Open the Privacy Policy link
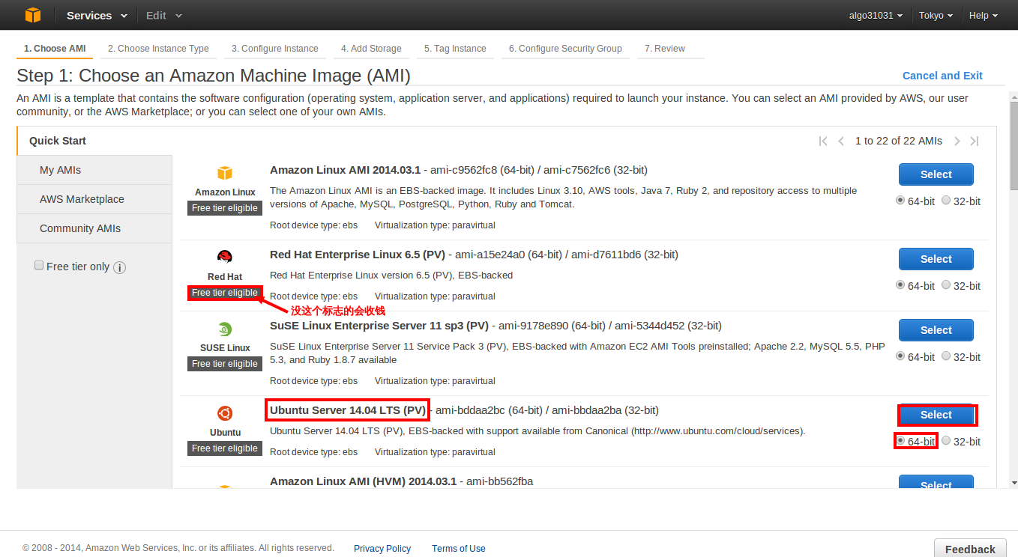 tap(382, 549)
